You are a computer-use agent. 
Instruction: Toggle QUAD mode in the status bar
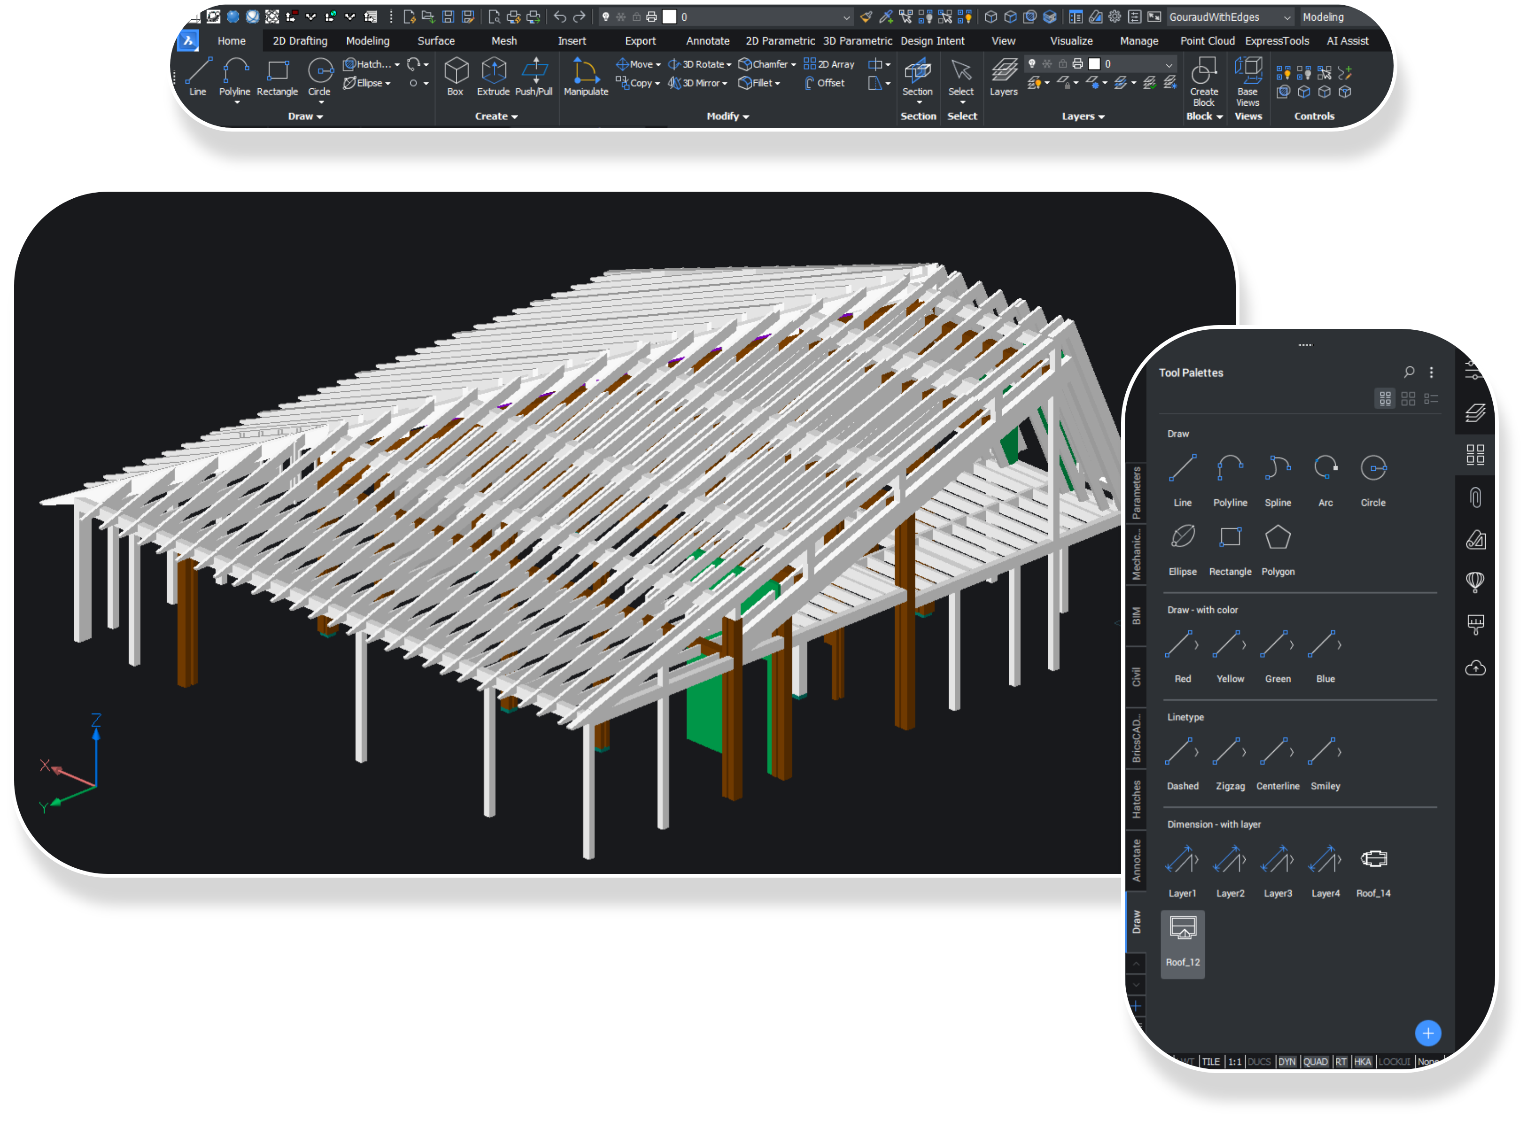point(1315,1062)
